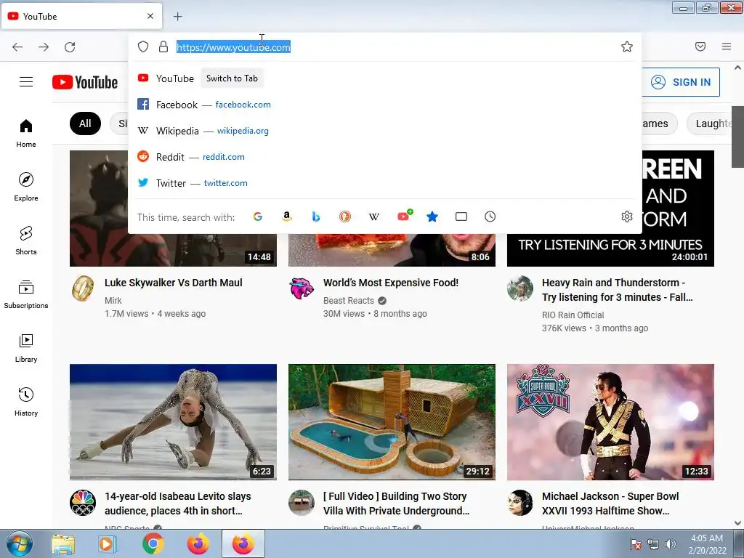Screen dimensions: 744x558
Task: Select the YouTube browser tab
Action: pos(82,16)
